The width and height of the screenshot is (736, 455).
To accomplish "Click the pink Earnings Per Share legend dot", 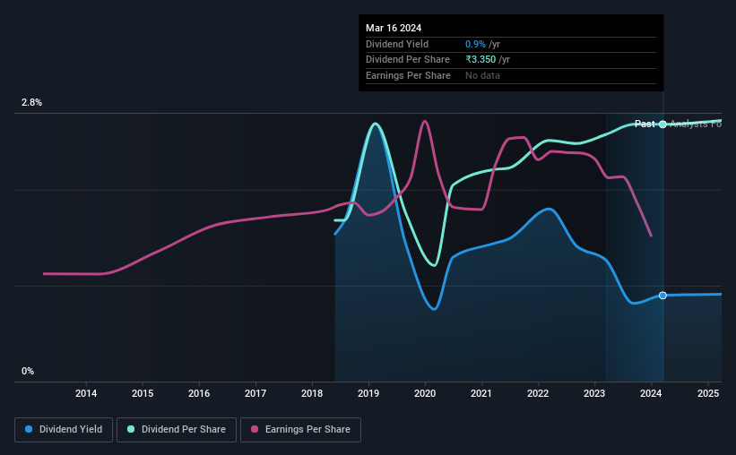I will click(255, 429).
